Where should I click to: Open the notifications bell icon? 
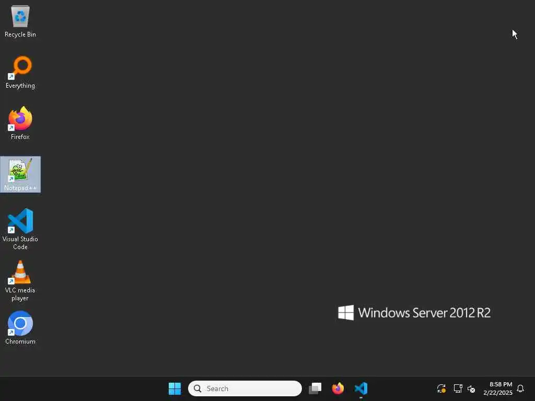[x=520, y=388]
